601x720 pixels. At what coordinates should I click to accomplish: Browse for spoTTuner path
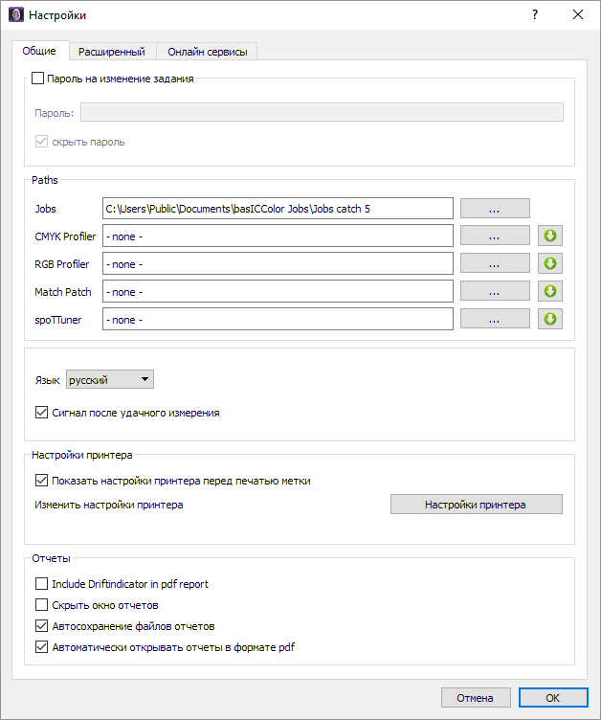point(495,319)
